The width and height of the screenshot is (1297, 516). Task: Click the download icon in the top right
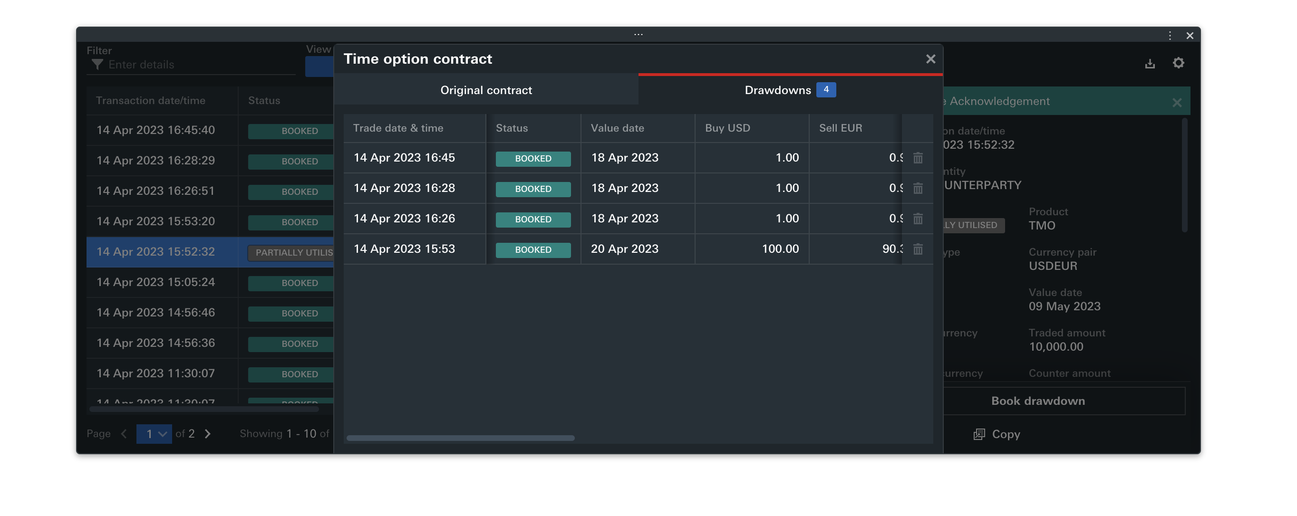(x=1150, y=63)
